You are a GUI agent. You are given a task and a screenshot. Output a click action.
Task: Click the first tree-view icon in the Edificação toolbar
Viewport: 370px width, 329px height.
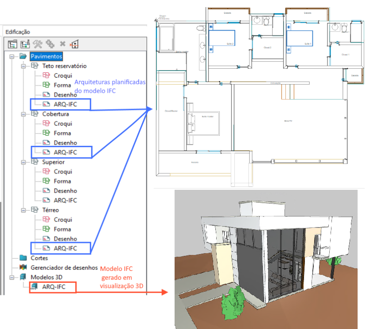pos(12,43)
